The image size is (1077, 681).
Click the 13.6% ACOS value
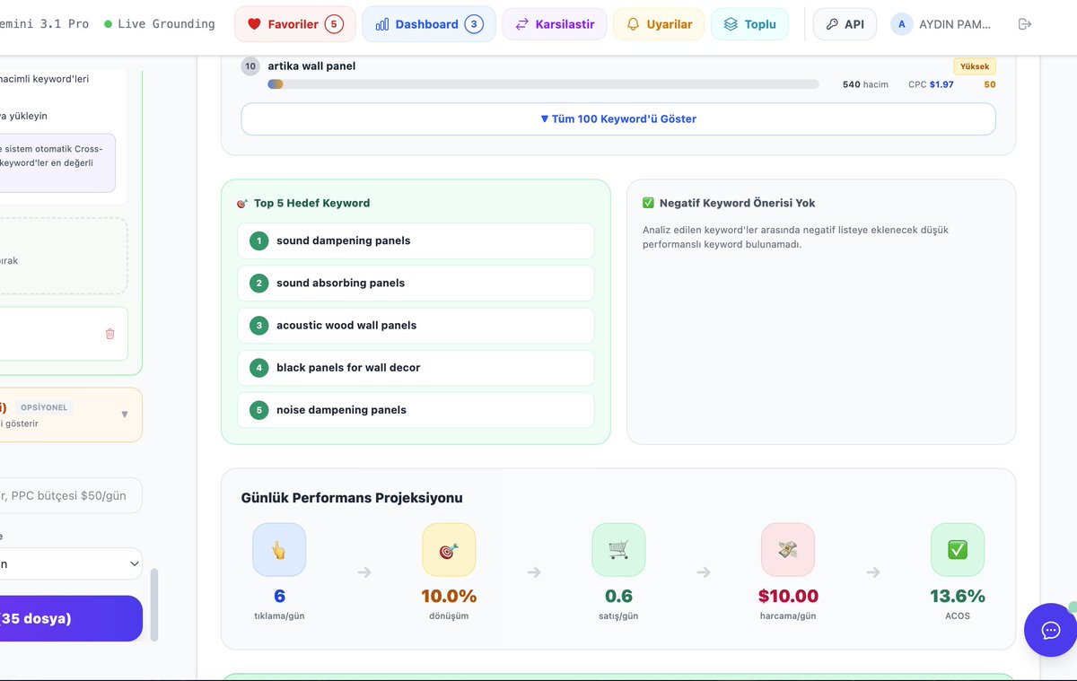[x=958, y=596]
